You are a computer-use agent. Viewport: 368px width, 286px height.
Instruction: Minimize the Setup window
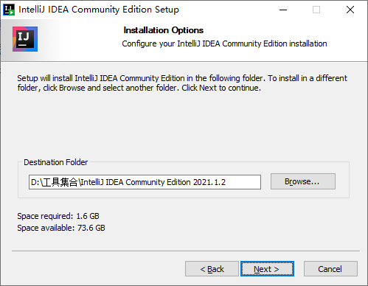[x=283, y=10]
